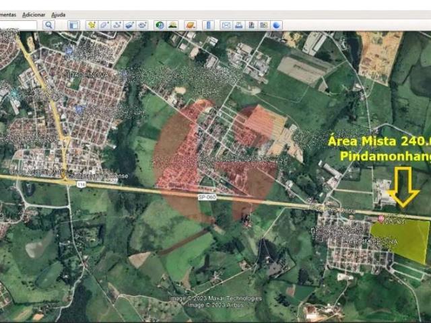
Task: Start the Record a Tour tool
Action: pyautogui.click(x=143, y=25)
